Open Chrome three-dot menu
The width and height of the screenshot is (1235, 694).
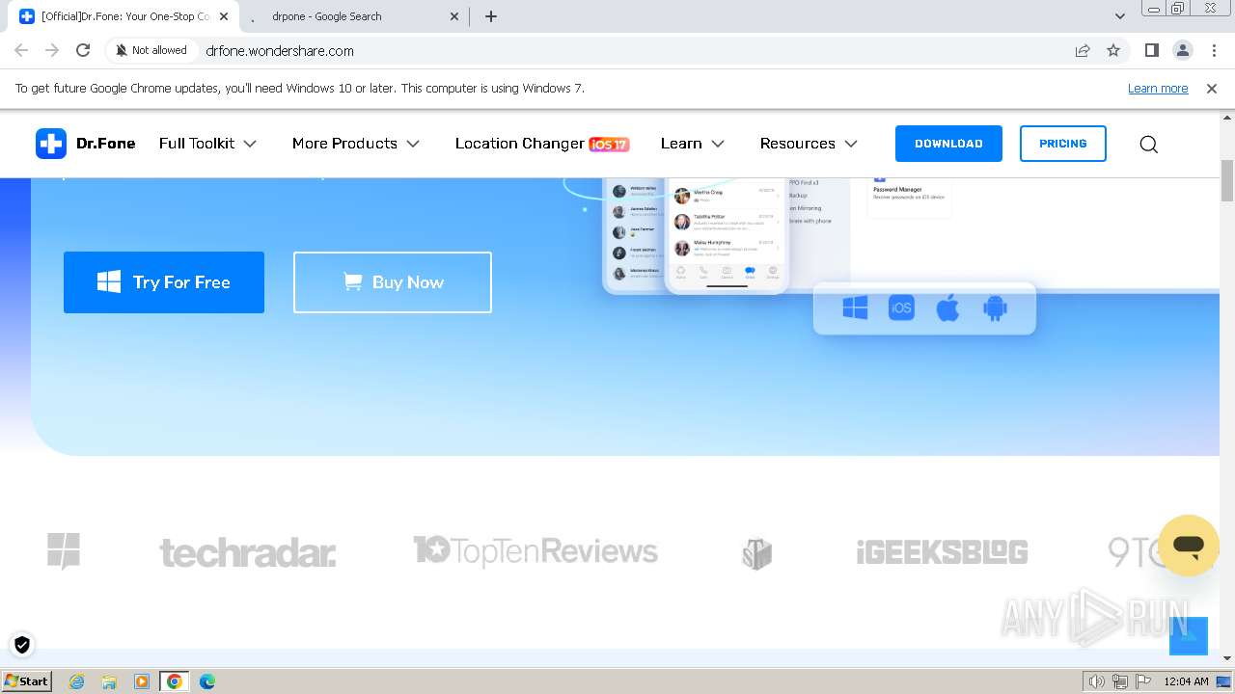click(1213, 50)
